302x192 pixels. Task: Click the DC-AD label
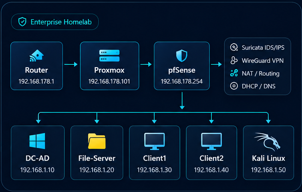pyautogui.click(x=37, y=158)
